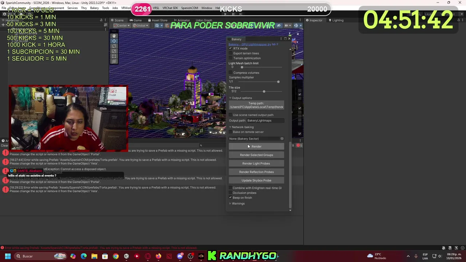Toggle scene gizmos visibility icon
The height and width of the screenshot is (262, 466).
coord(296,25)
